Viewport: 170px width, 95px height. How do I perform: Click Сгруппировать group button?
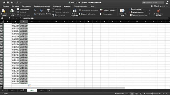[x=136, y=9]
